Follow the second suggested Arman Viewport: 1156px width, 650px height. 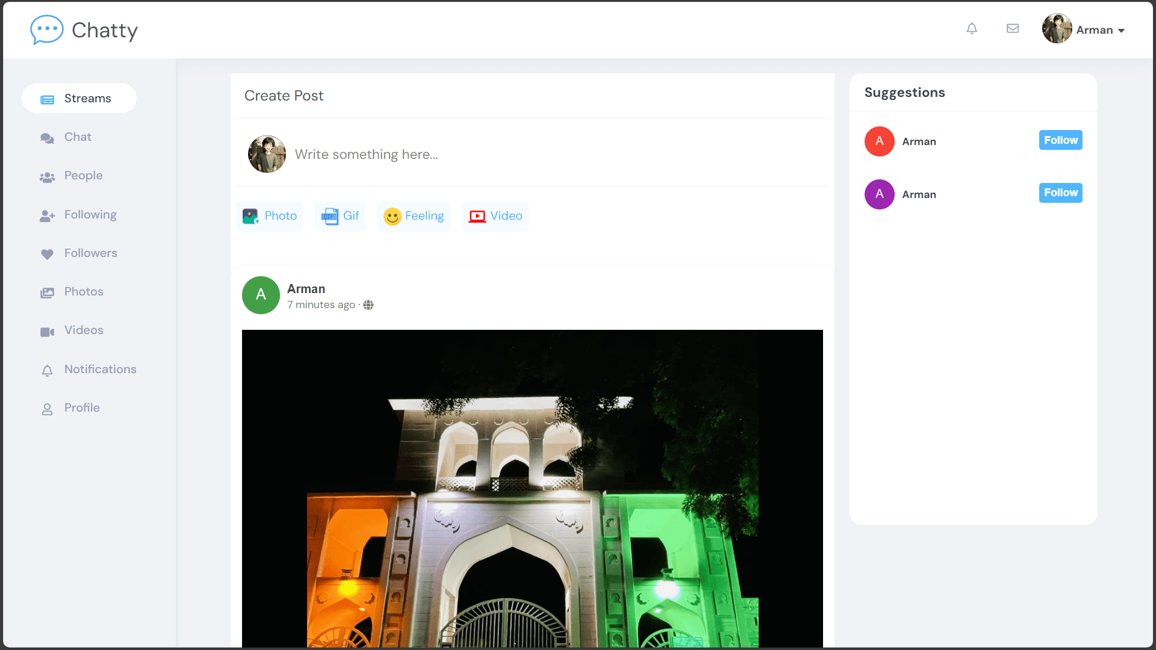coord(1060,193)
